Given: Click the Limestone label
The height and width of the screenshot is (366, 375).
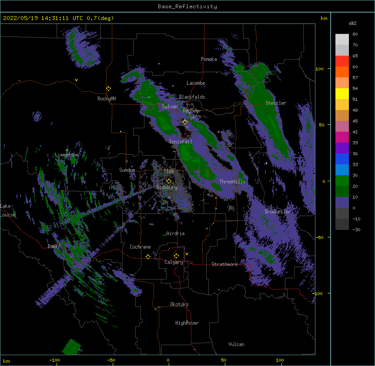Looking at the screenshot, I should 67,155.
